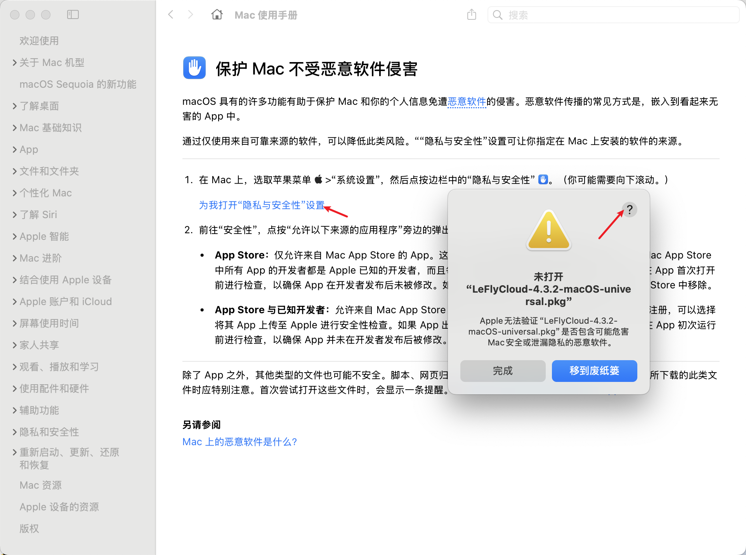Open 辅助功能 sidebar topic
The height and width of the screenshot is (555, 746).
tap(39, 410)
